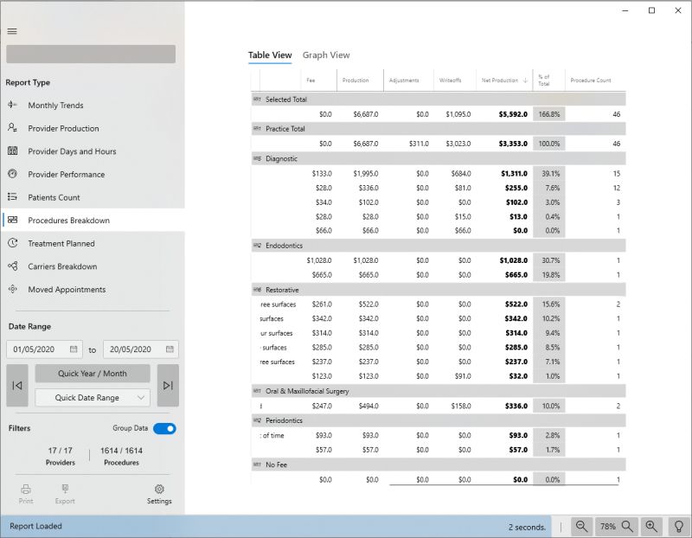Click the Export option
This screenshot has height=538, width=692.
coord(64,490)
